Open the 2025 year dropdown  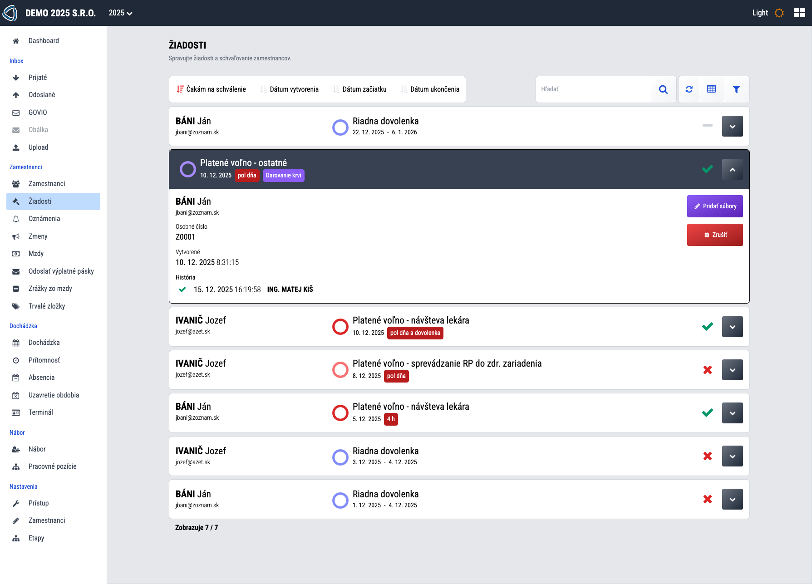tap(120, 13)
